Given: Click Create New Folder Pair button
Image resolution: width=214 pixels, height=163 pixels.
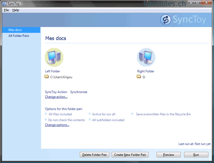Looking at the screenshot, I should tap(130, 155).
